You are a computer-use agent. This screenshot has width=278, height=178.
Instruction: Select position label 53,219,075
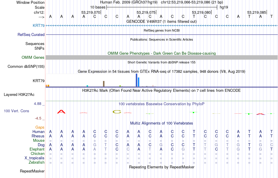[x=146, y=12]
